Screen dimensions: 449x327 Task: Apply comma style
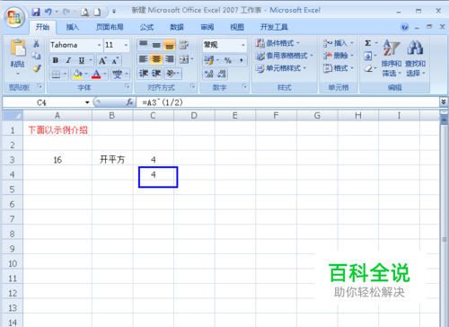click(241, 60)
